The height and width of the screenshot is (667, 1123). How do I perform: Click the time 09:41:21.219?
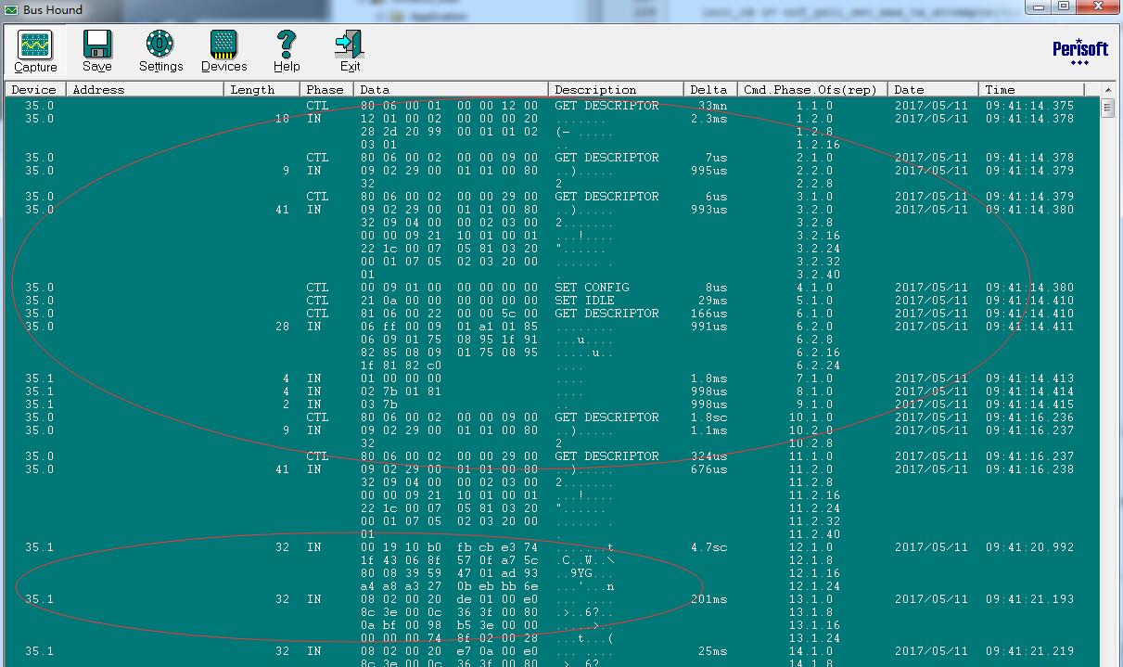pos(1029,651)
